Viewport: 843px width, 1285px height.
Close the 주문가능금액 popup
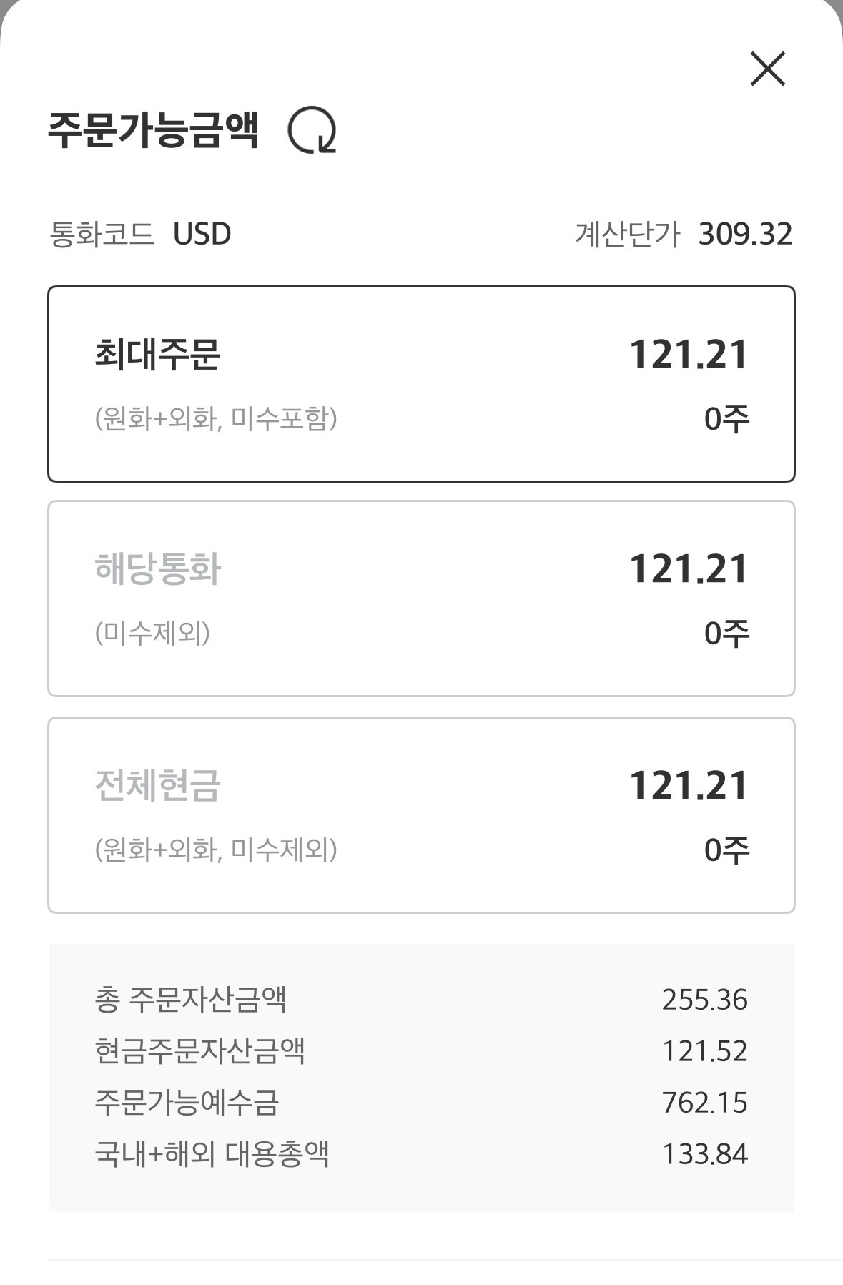(x=767, y=69)
